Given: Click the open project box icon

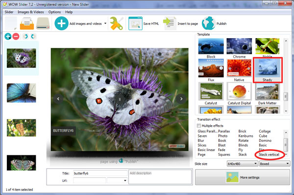Looking at the screenshot, I should click(x=27, y=23).
